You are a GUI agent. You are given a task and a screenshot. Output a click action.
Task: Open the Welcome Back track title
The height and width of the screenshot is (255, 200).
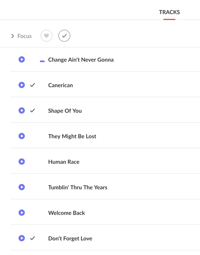[66, 213]
